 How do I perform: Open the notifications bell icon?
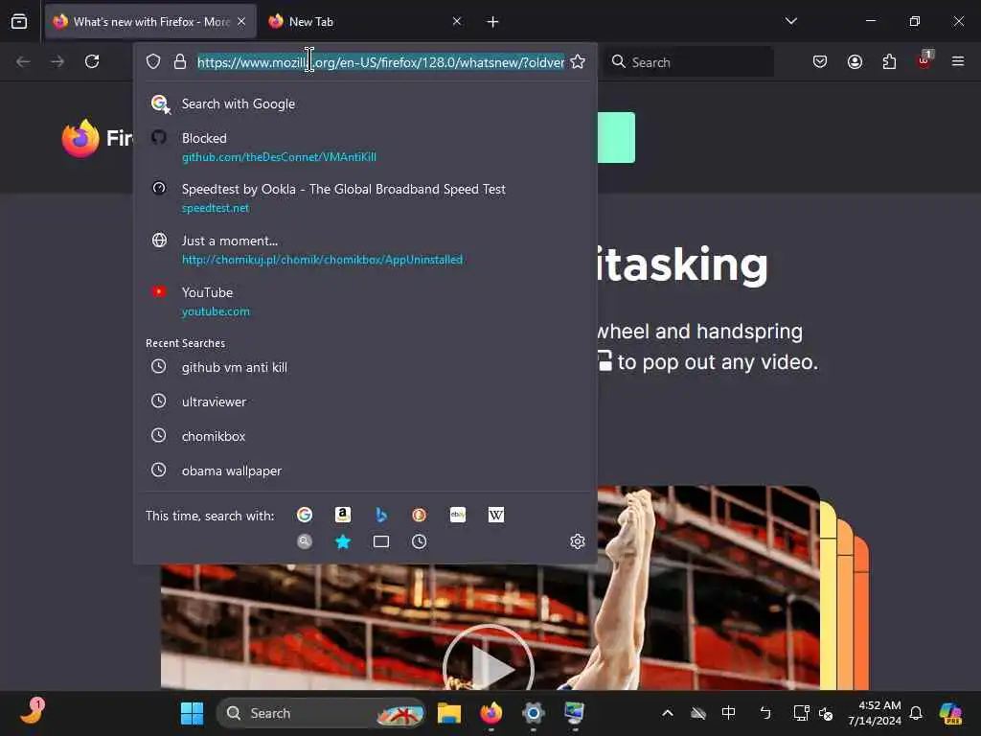(916, 713)
